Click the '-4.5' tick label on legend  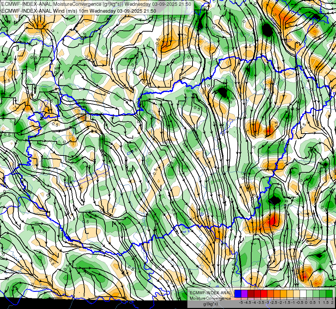coord(247,302)
